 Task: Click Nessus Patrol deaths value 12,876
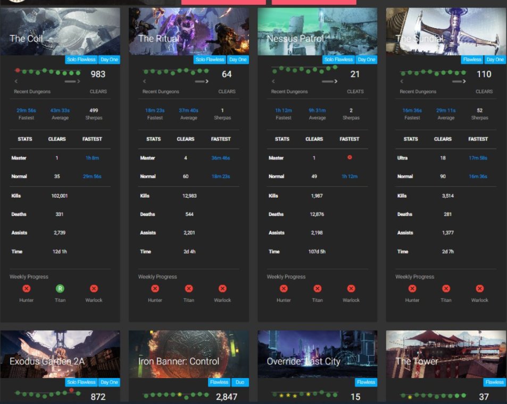317,214
